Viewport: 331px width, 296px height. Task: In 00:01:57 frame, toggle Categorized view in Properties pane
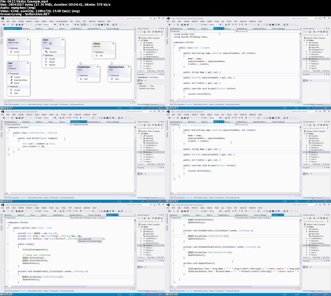pyautogui.click(x=304, y=81)
